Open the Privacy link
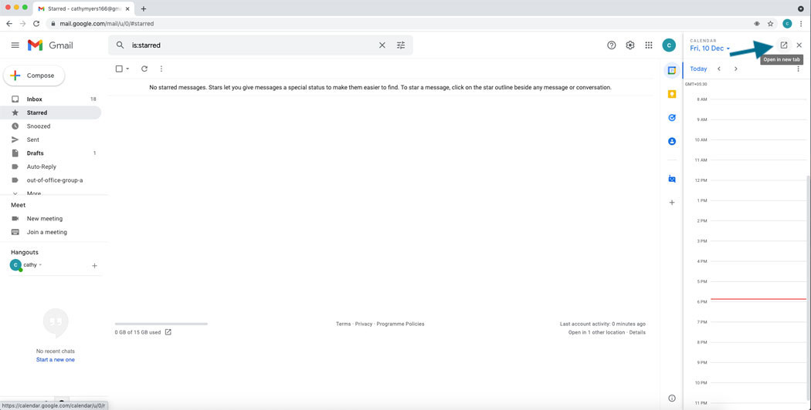The image size is (811, 410). 364,324
